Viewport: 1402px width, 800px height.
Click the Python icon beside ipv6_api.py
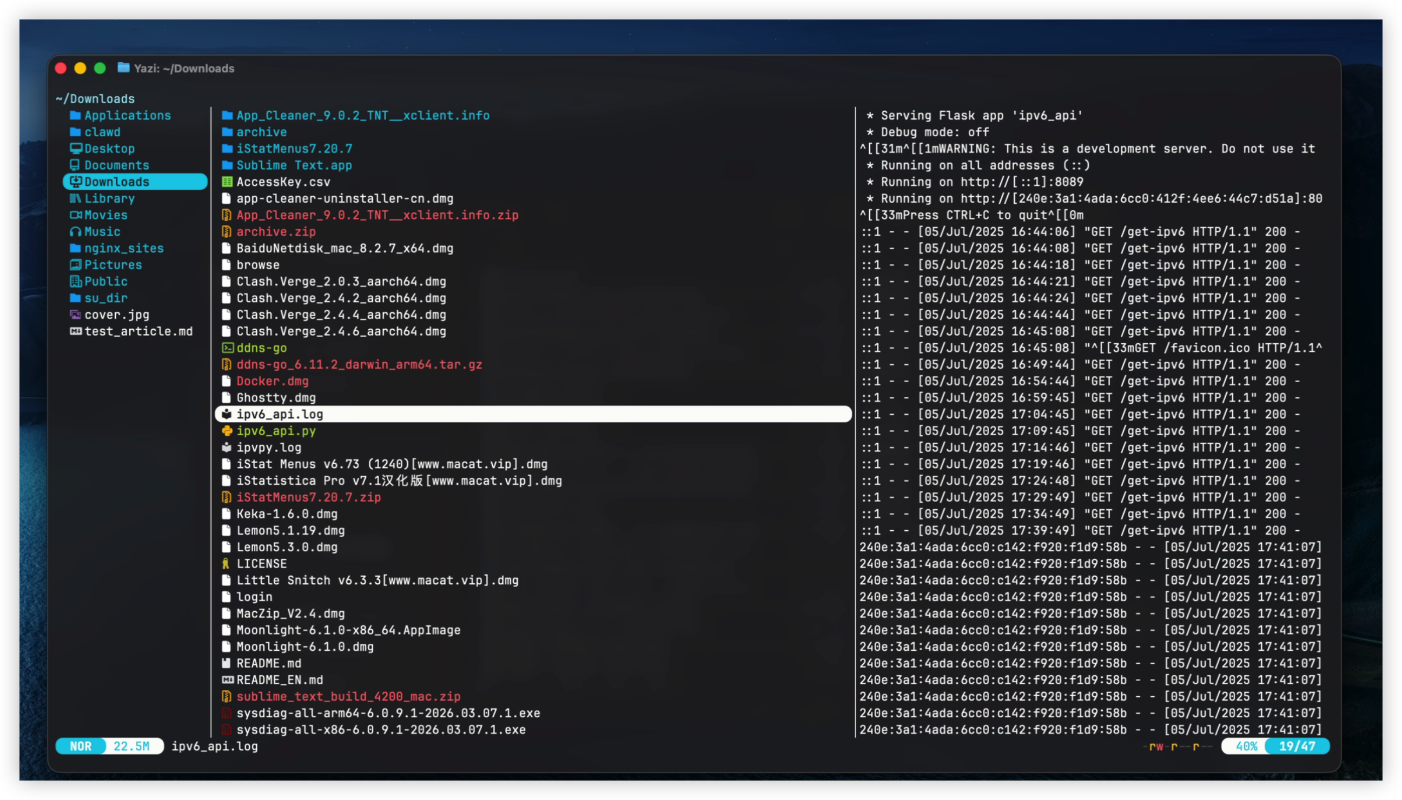point(227,431)
